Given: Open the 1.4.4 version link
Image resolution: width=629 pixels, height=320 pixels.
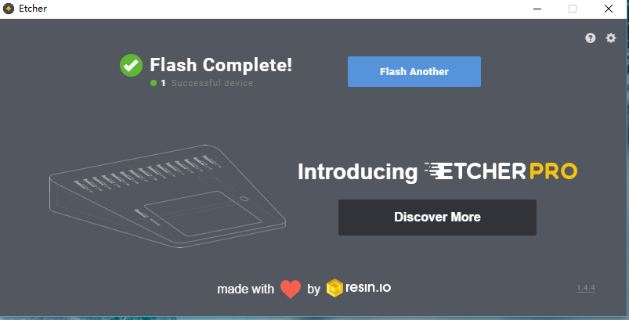Looking at the screenshot, I should (586, 288).
